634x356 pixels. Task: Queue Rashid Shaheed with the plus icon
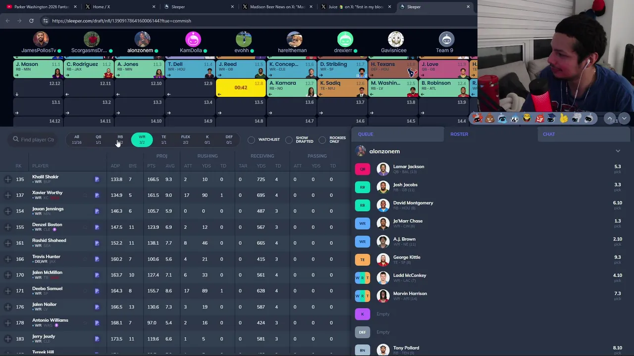point(8,243)
